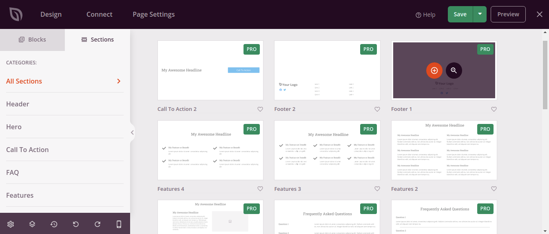Click the Call To Action 2 thumbnail
Screen dimensions: 549x234
point(210,70)
